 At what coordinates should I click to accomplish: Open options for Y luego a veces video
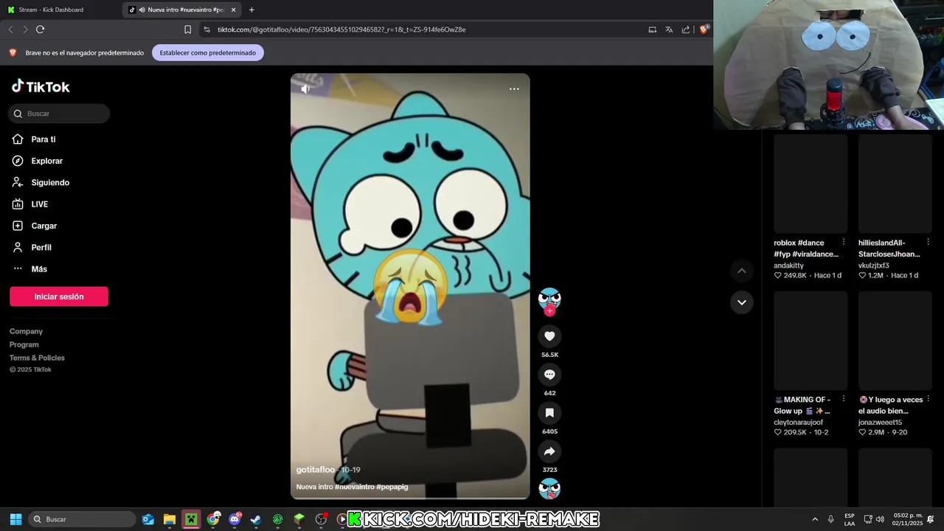(x=928, y=399)
